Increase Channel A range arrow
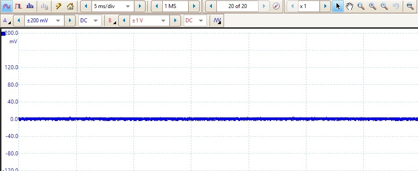This screenshot has height=171, width=418. 70,21
